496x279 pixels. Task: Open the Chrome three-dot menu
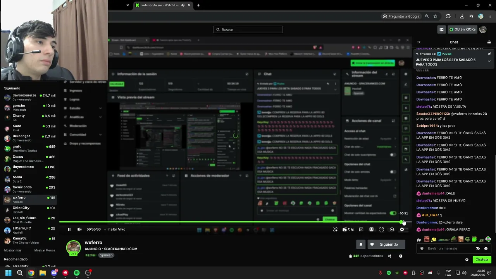tap(490, 16)
